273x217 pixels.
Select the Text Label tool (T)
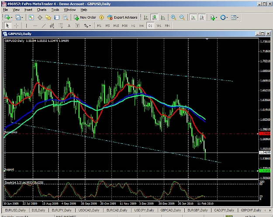(x=77, y=26)
